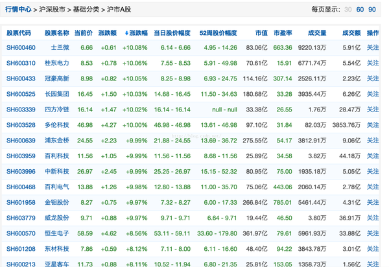Follow 恒生电子 via 关注 link
Screen dimensions: 389x267
coord(373,233)
